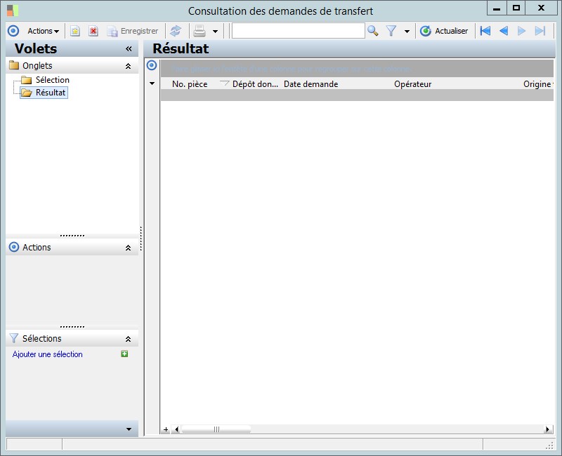Collapse the Volets side panel
The height and width of the screenshot is (456, 562).
pyautogui.click(x=129, y=49)
